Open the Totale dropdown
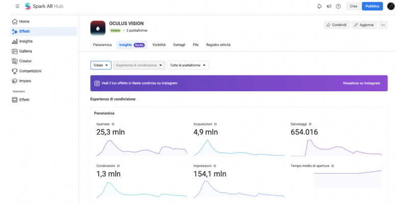The width and height of the screenshot is (408, 204). [x=101, y=65]
